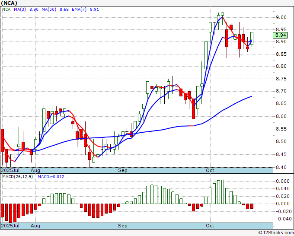The image size is (294, 236).
Task: Click the MA(50) value 8.68
Action: 64,10
